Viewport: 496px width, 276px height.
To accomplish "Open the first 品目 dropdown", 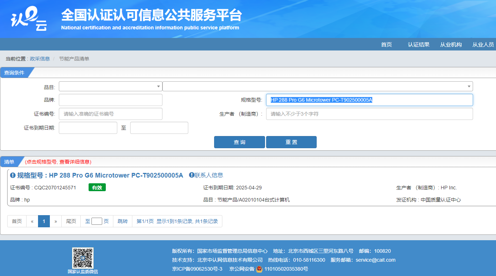I will pyautogui.click(x=110, y=86).
